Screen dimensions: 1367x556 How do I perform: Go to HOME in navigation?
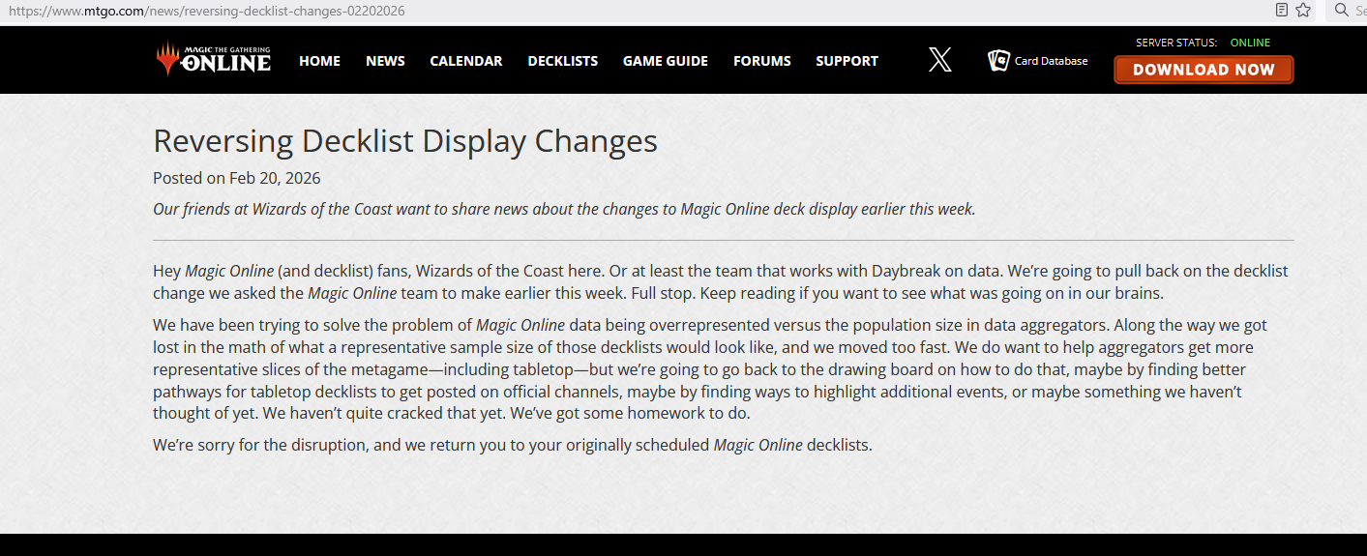(319, 61)
